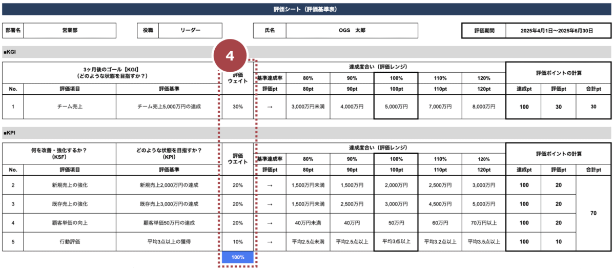Click the 30% weight cell for チーム売上
615x270 pixels.
[238, 107]
